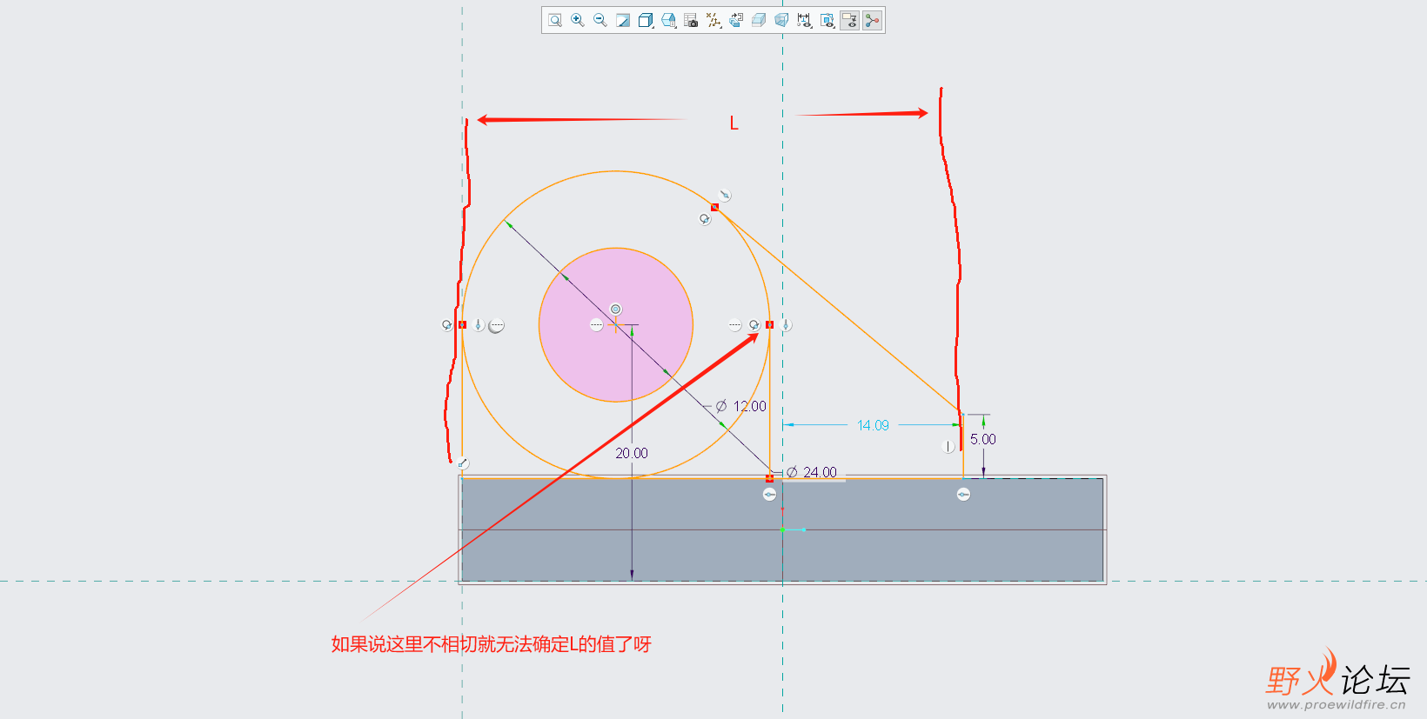
Task: Select the 14.09 weak dimension
Action: 873,425
